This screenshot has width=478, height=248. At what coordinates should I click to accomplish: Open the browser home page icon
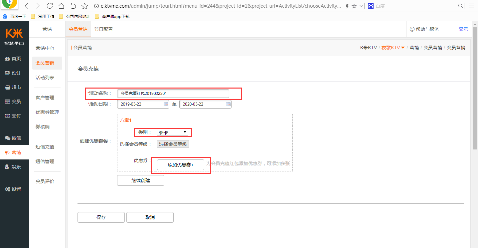[61, 6]
